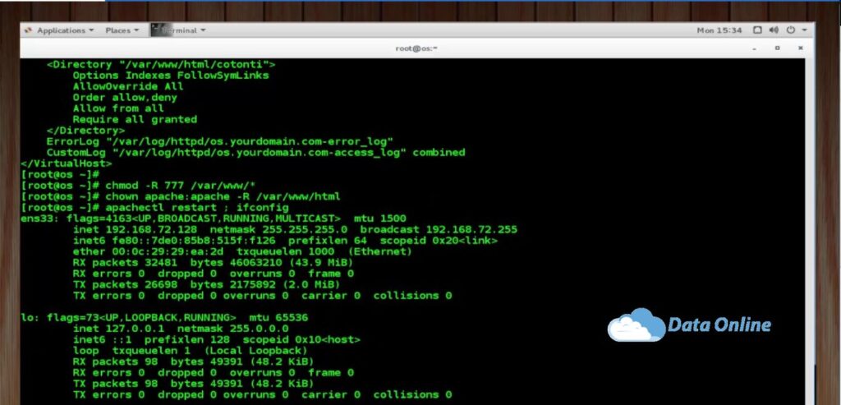Click the lo: flags=73 loopback line
841x405 pixels.
click(x=164, y=318)
